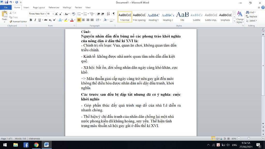Apply the No Spacing style
This screenshot has height=149, width=265.
click(x=139, y=17)
